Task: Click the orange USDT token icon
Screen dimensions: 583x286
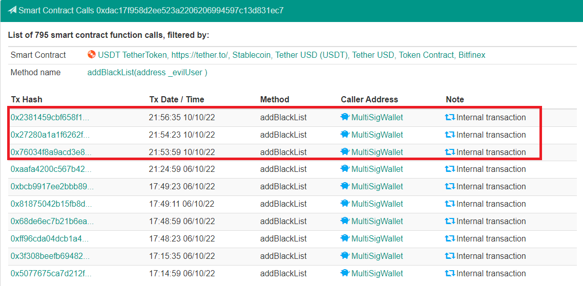Action: point(92,55)
